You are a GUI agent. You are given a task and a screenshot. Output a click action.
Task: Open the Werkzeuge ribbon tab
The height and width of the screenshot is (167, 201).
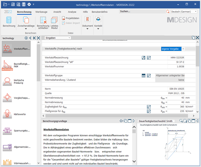41,12
